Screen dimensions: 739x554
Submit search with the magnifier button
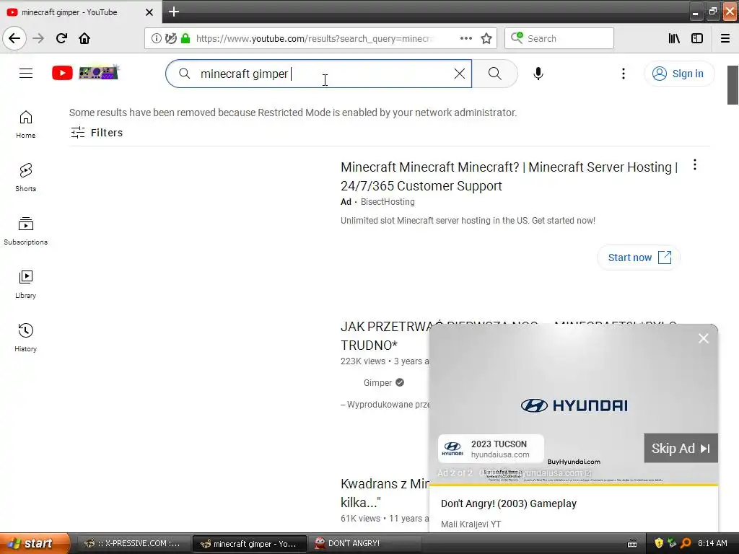pyautogui.click(x=495, y=74)
